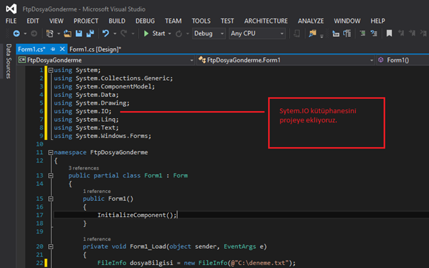429x268 pixels.
Task: Open the EDIT menu
Action: pyautogui.click(x=33, y=21)
